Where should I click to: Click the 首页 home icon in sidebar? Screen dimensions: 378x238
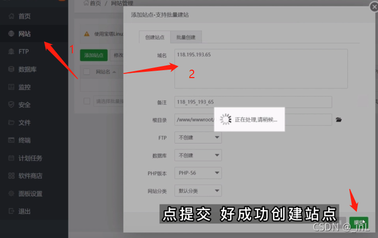pos(11,16)
